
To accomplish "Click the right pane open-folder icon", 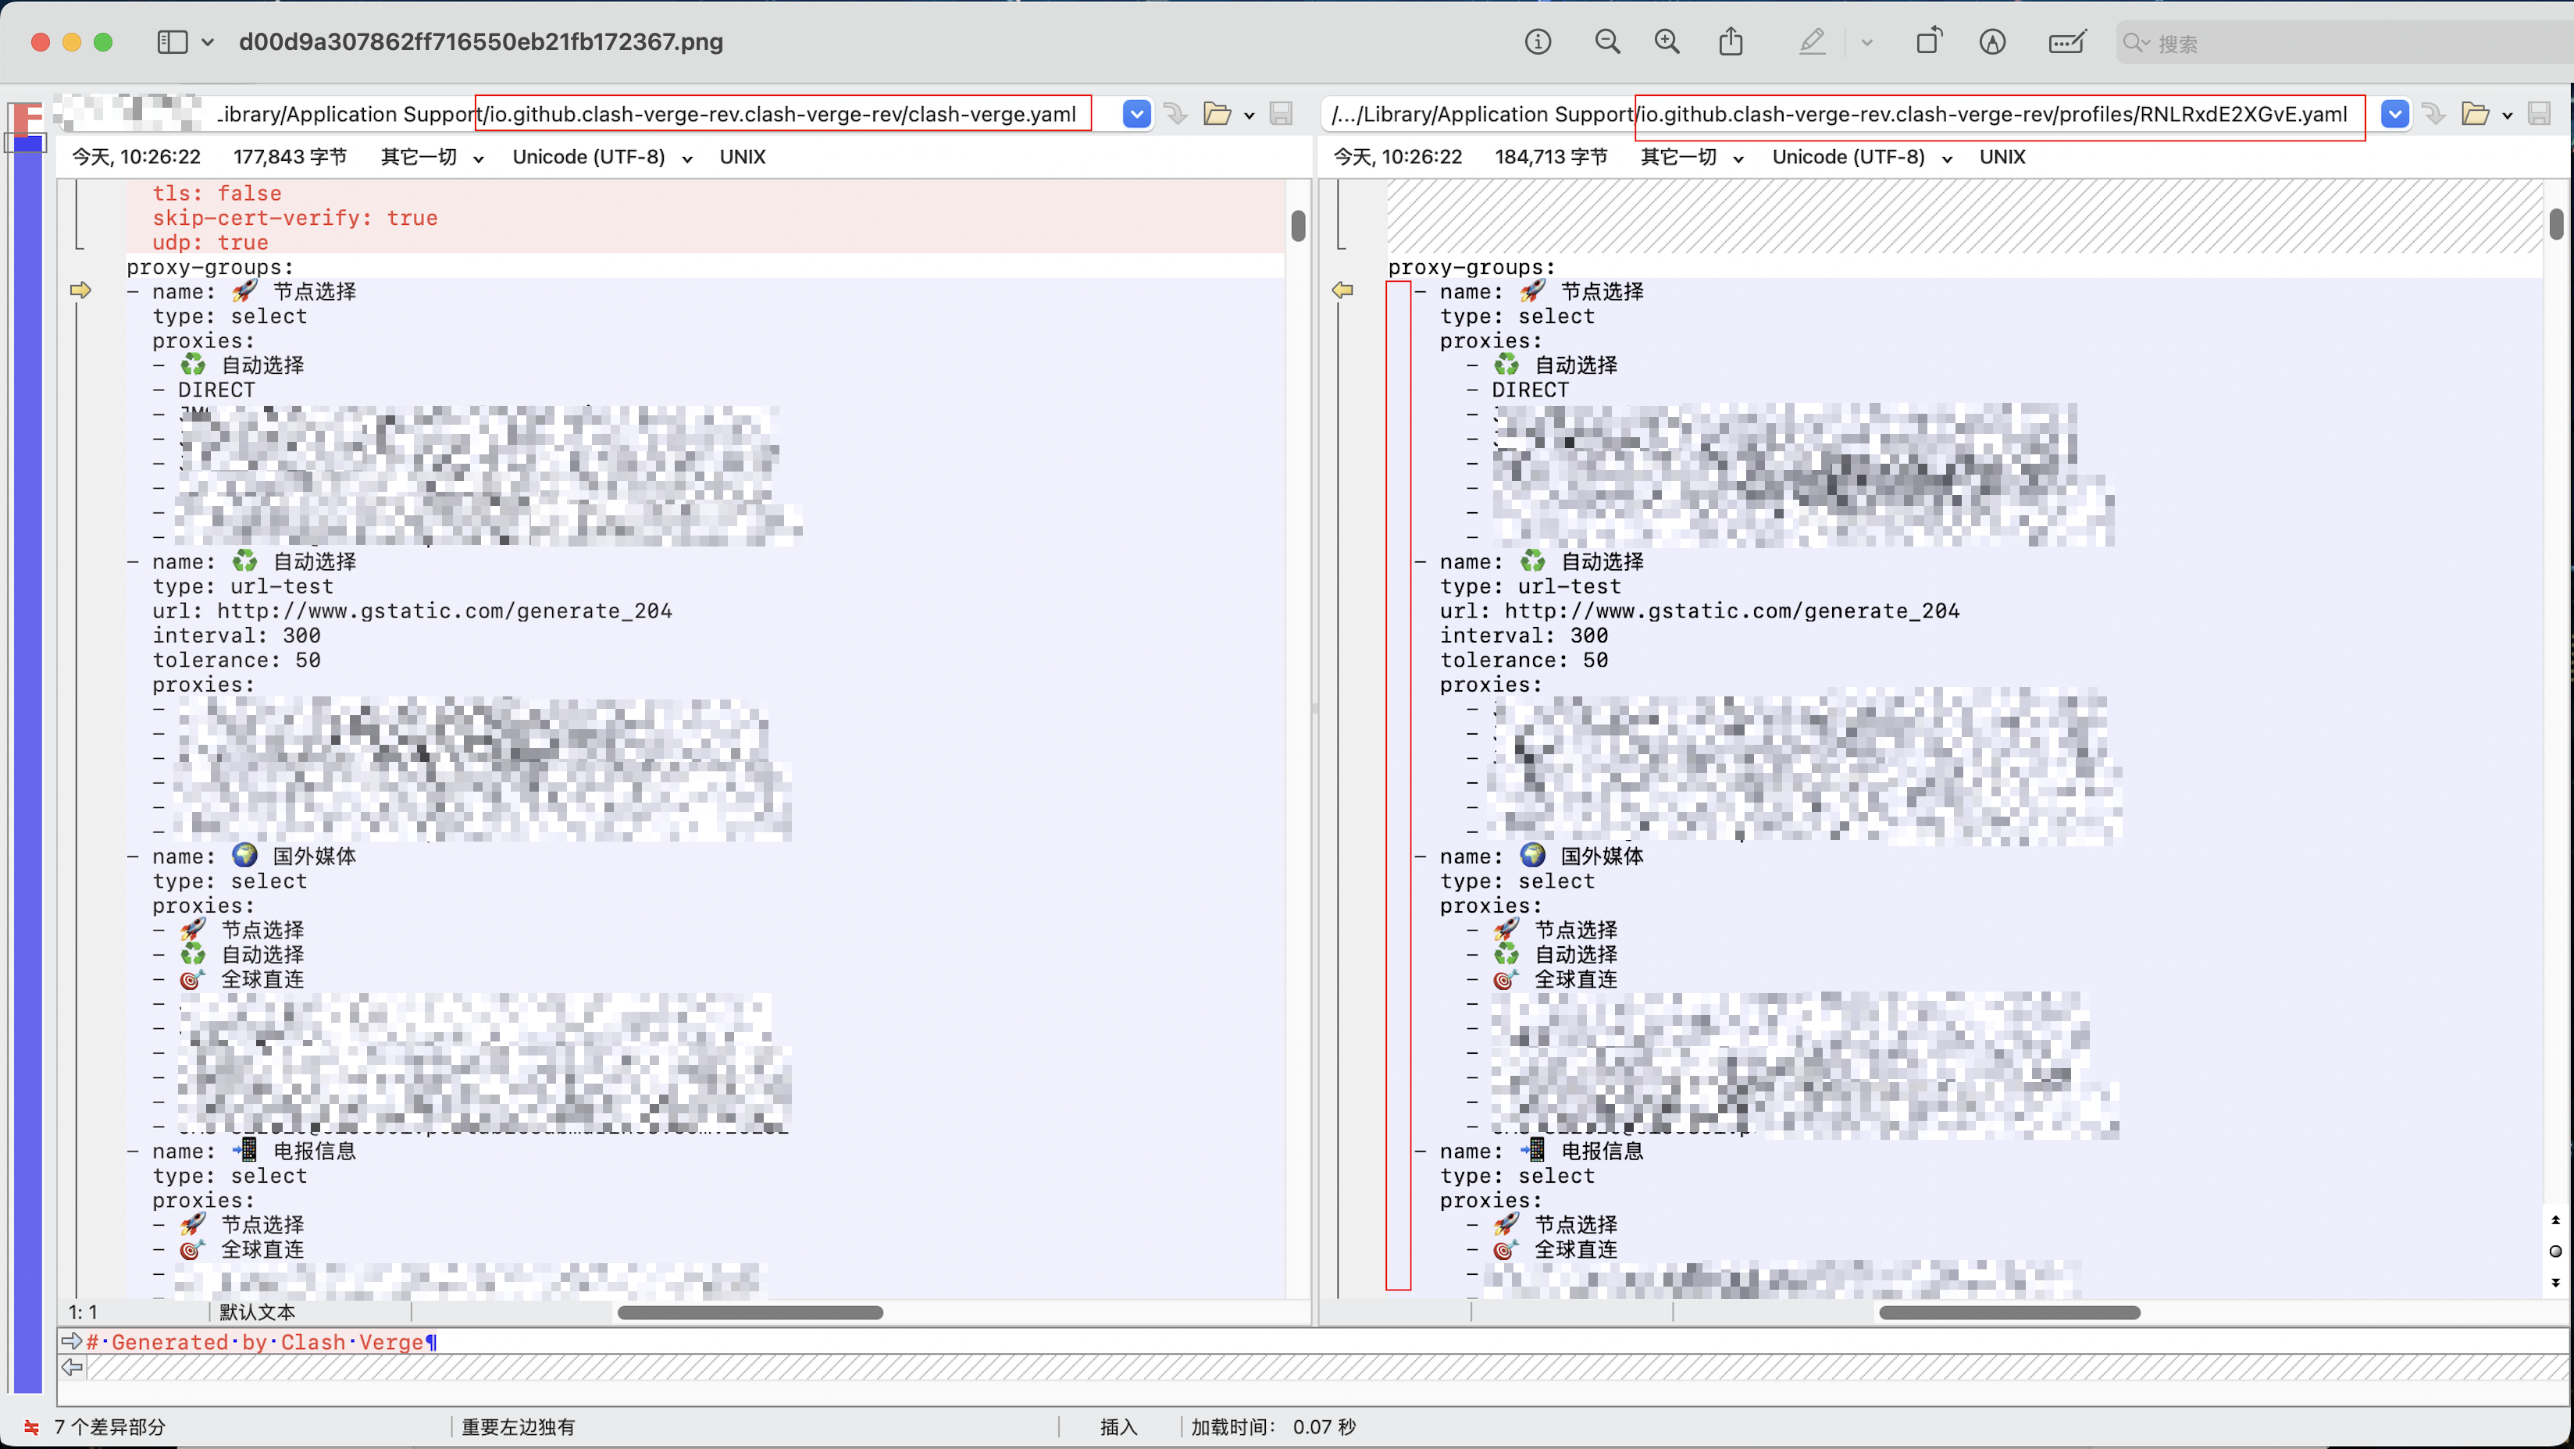I will [x=2474, y=114].
